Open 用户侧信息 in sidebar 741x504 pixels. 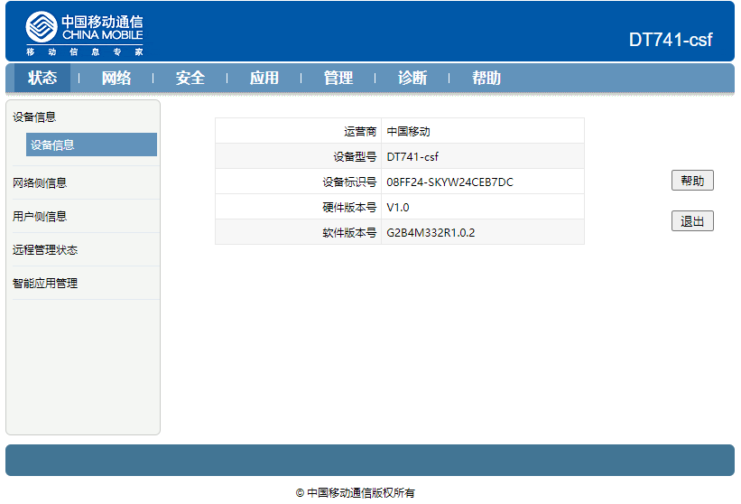pos(40,217)
